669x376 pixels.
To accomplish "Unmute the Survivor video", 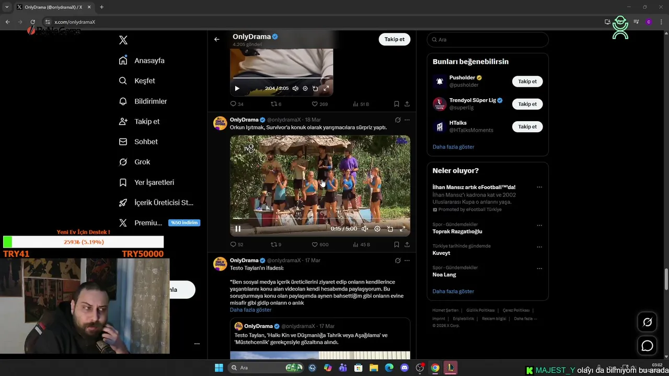I will (x=365, y=229).
